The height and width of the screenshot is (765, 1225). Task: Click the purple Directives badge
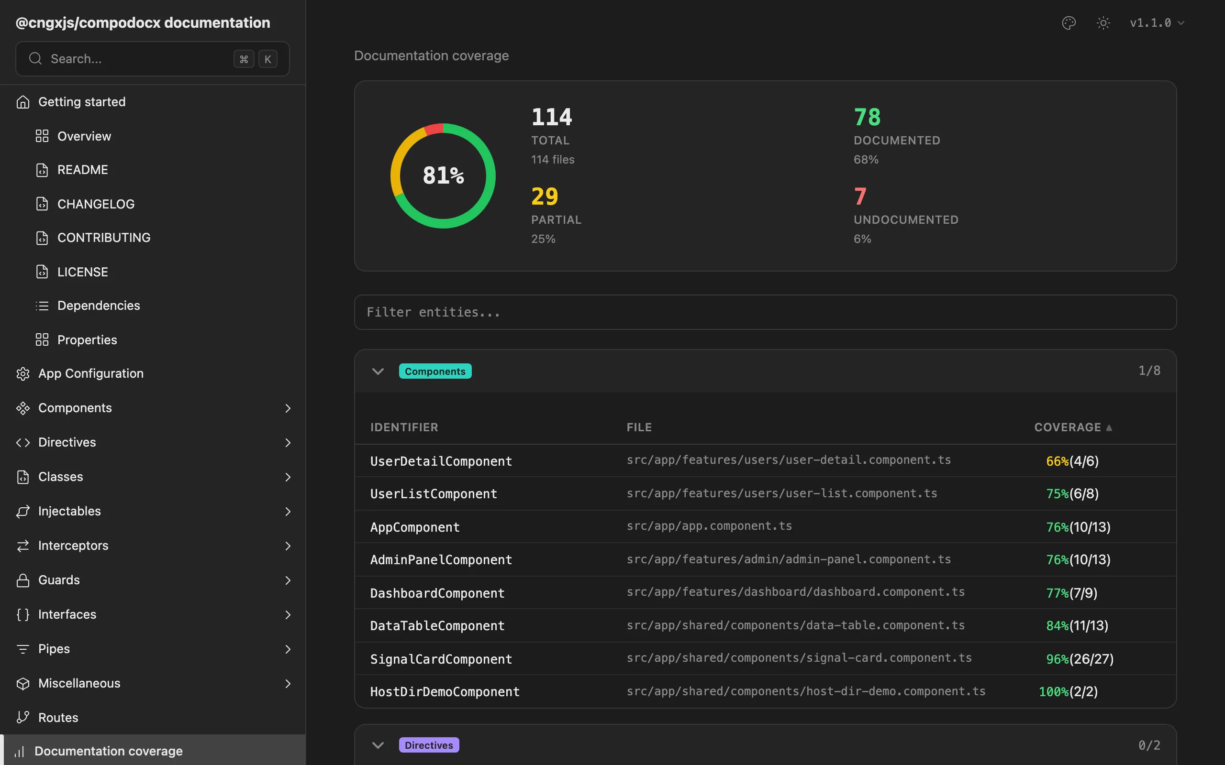tap(429, 745)
